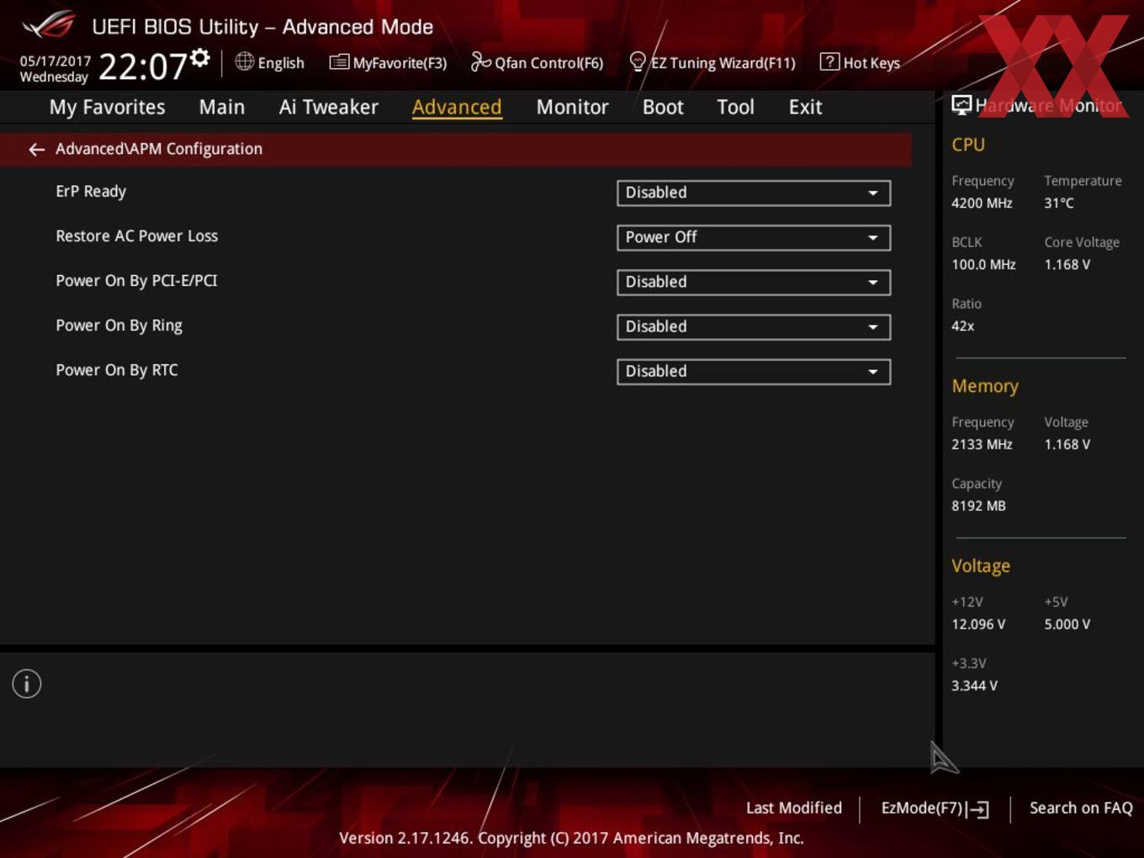Click the Voltage heading in Hardware Monitor

[x=981, y=566]
